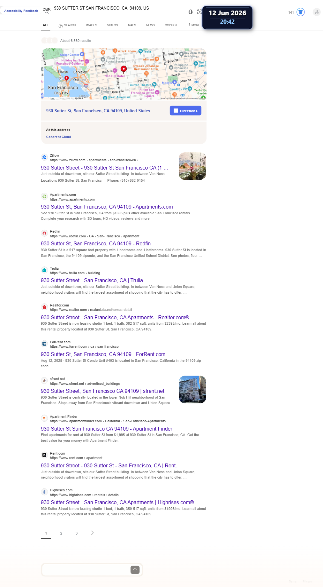This screenshot has width=323, height=587.
Task: Click the microphone voice search icon
Action: pyautogui.click(x=191, y=12)
